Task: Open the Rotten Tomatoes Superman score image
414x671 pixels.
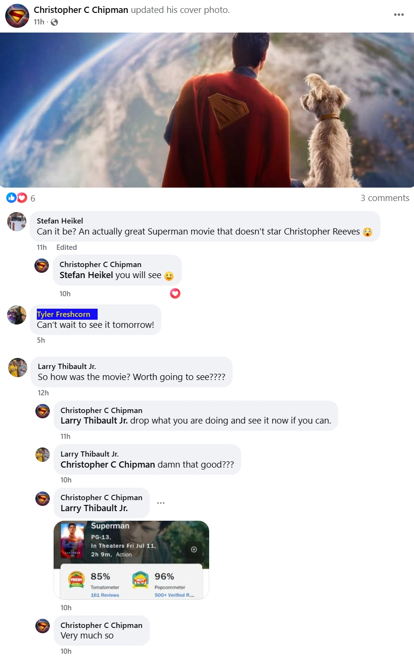Action: (131, 560)
